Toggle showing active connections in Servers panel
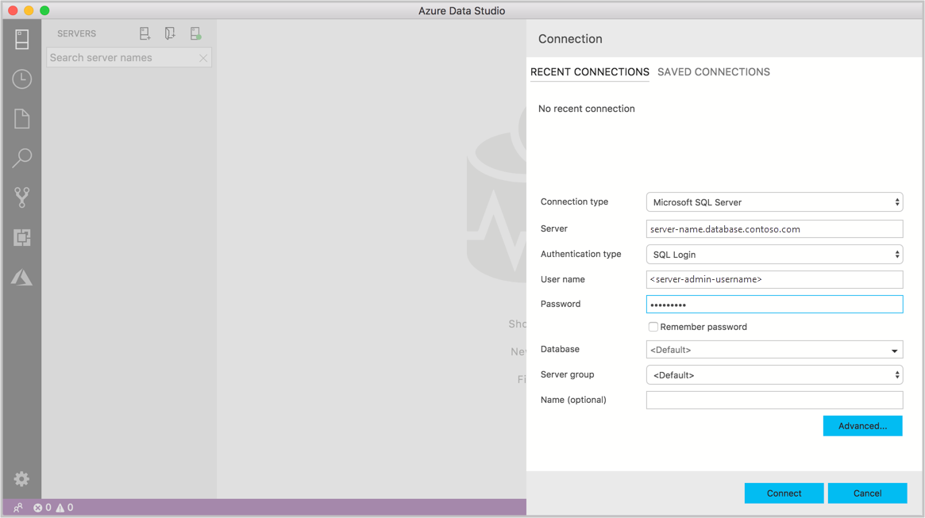The height and width of the screenshot is (518, 925). pos(195,33)
